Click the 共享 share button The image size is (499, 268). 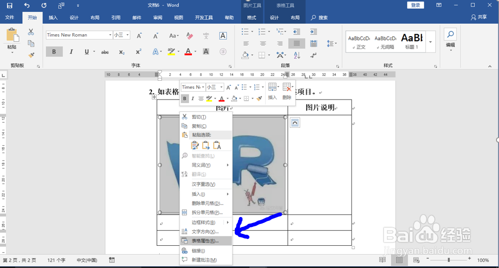pos(479,17)
